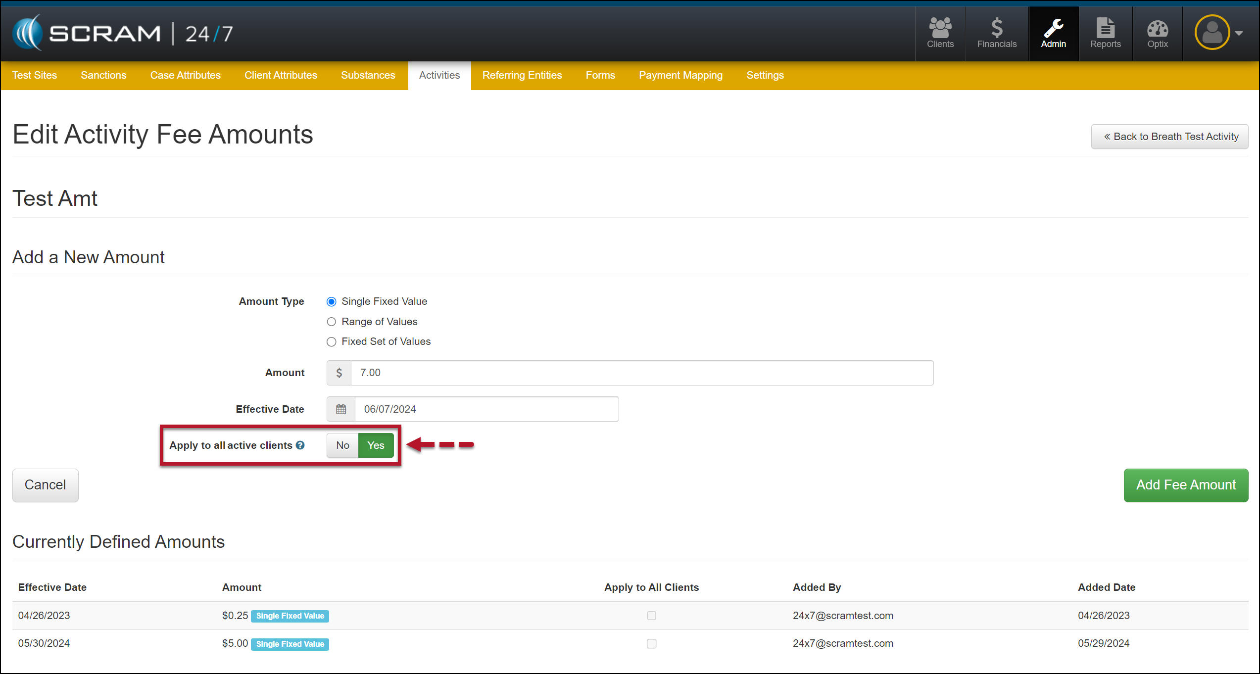The image size is (1260, 674).
Task: Click Back to Breath Test Activity
Action: [1169, 137]
